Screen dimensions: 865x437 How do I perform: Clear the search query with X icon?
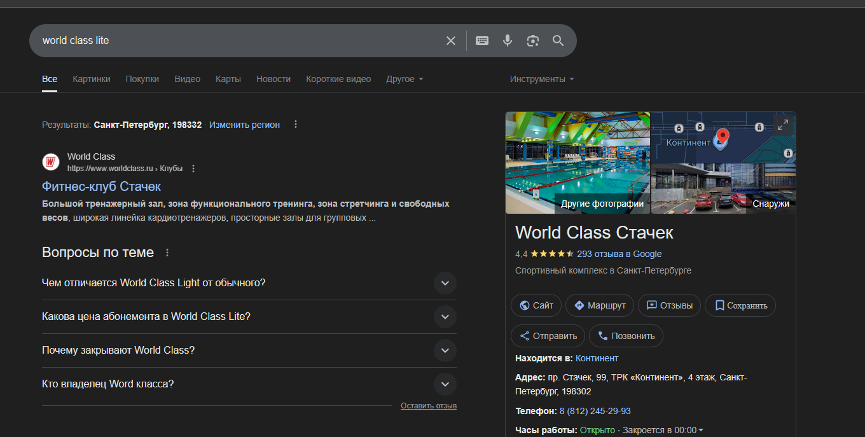coord(451,41)
